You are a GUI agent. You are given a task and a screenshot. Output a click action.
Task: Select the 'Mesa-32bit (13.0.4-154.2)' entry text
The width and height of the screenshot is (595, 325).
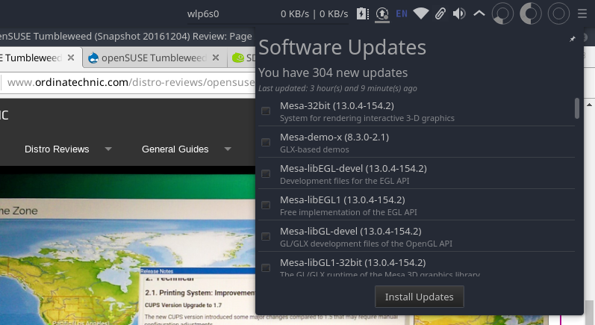coord(337,105)
